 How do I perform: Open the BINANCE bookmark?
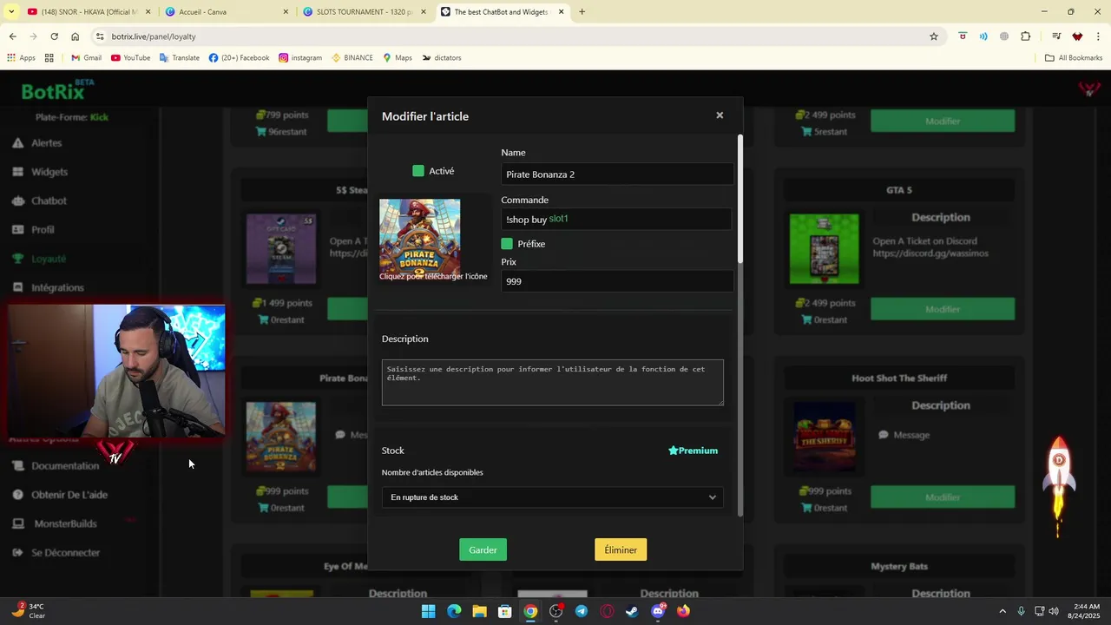click(x=352, y=58)
